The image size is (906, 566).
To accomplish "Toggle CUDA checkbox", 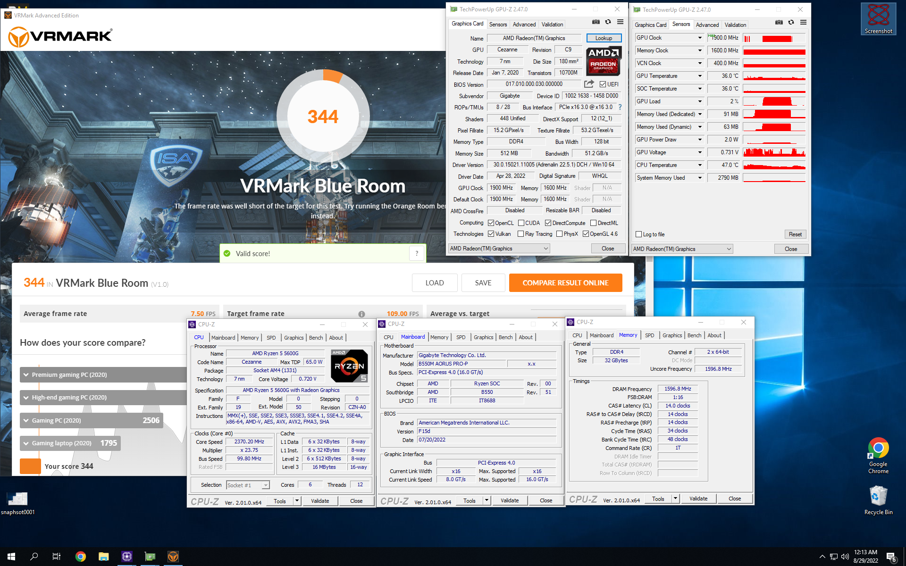I will 521,223.
